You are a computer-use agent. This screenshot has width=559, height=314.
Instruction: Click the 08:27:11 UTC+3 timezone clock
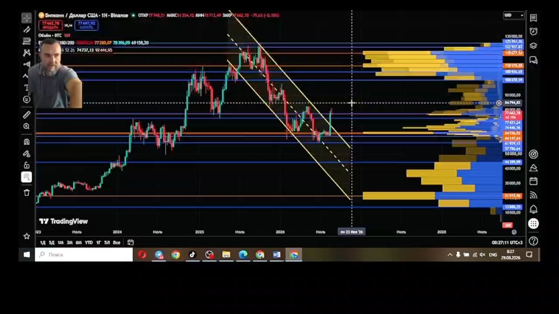click(x=507, y=242)
